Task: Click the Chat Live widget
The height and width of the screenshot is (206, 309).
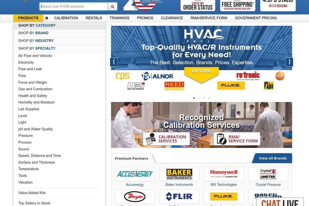Action: (x=280, y=202)
